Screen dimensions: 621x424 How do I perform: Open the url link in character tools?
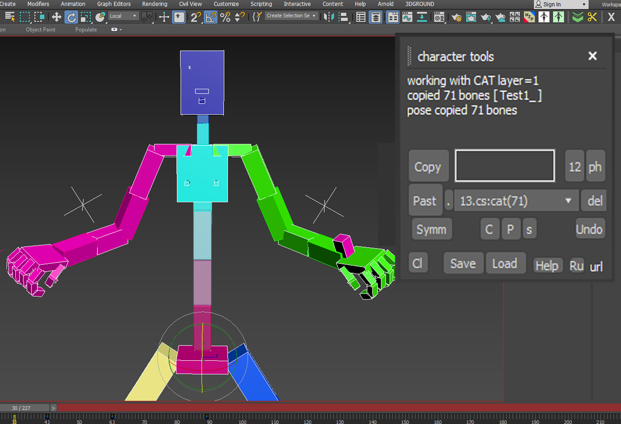596,267
